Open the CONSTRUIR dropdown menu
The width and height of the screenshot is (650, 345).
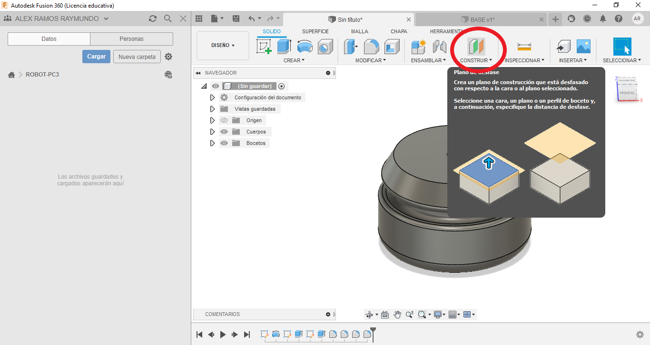pos(476,60)
